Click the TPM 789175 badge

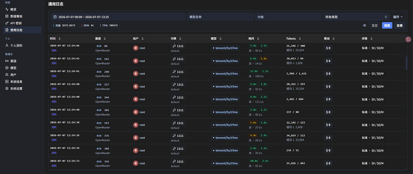click(109, 25)
